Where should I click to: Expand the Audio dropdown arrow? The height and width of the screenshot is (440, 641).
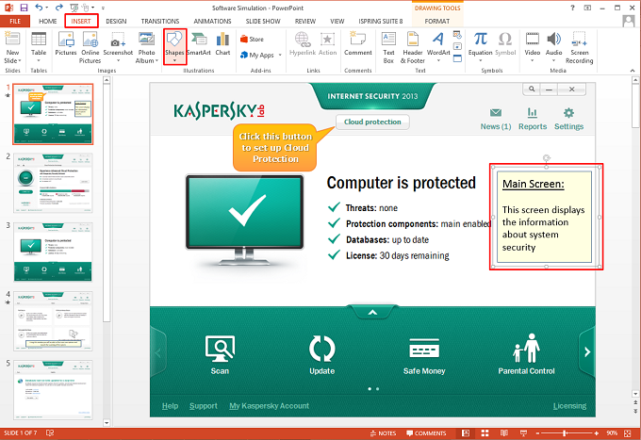[554, 60]
